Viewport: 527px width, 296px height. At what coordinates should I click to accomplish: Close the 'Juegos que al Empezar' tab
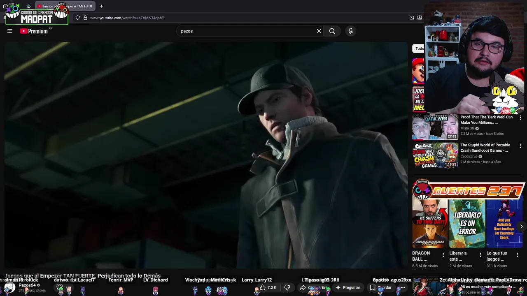click(91, 6)
